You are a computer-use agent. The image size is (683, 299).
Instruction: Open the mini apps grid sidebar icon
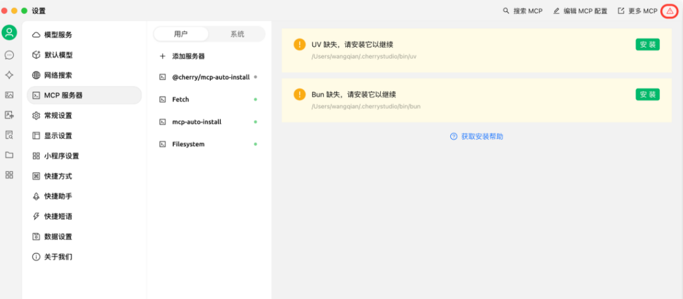coord(9,175)
